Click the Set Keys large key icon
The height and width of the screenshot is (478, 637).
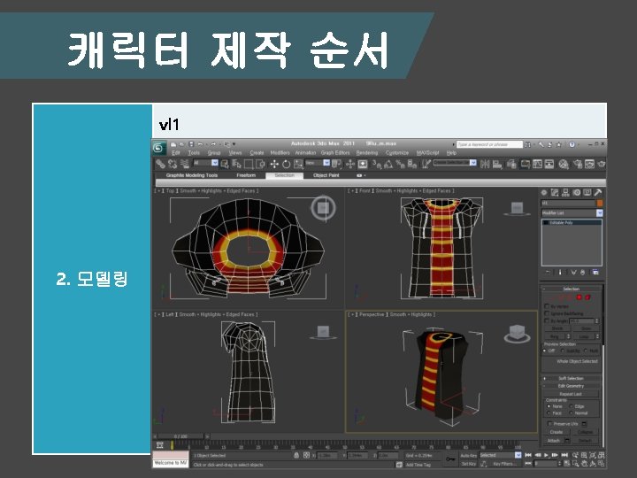click(450, 459)
